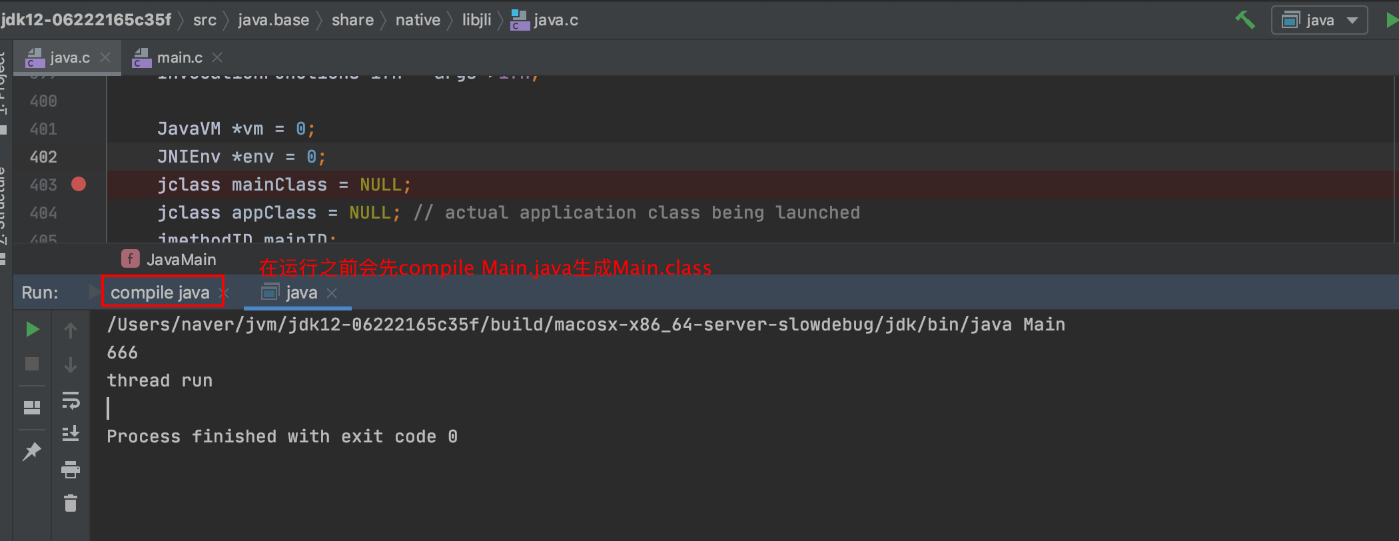Open the java run configuration dropdown

1319,20
